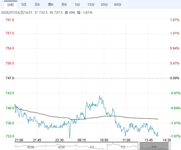Choose the 30分 interval tab

click(104, 5)
